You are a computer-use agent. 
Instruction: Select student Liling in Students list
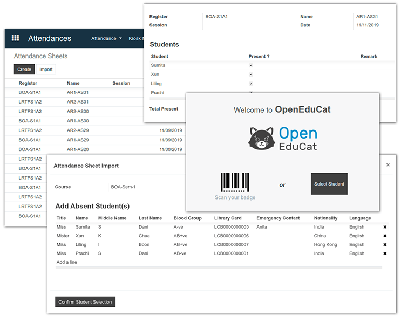point(157,84)
